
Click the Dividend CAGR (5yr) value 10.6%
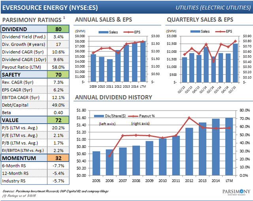pyautogui.click(x=58, y=52)
